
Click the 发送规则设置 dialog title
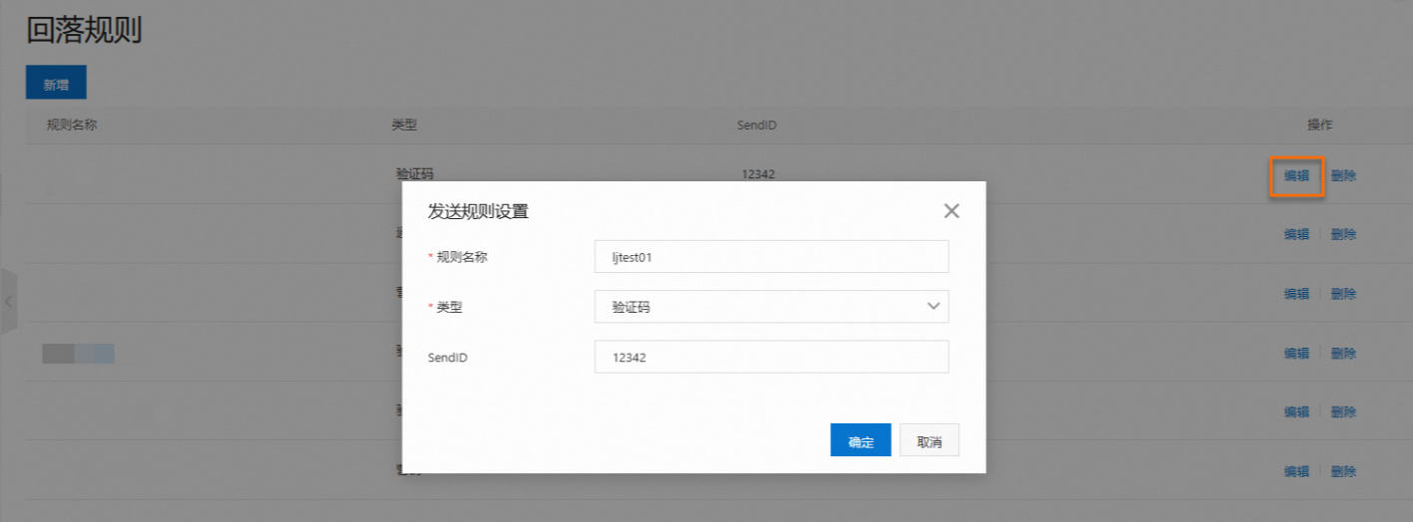478,211
